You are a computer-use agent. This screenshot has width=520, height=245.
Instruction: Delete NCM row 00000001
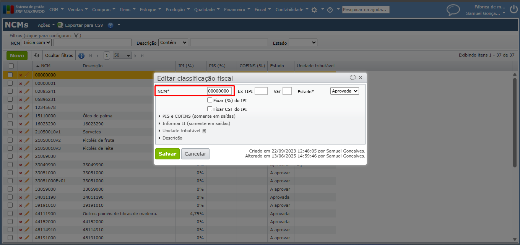pos(21,83)
